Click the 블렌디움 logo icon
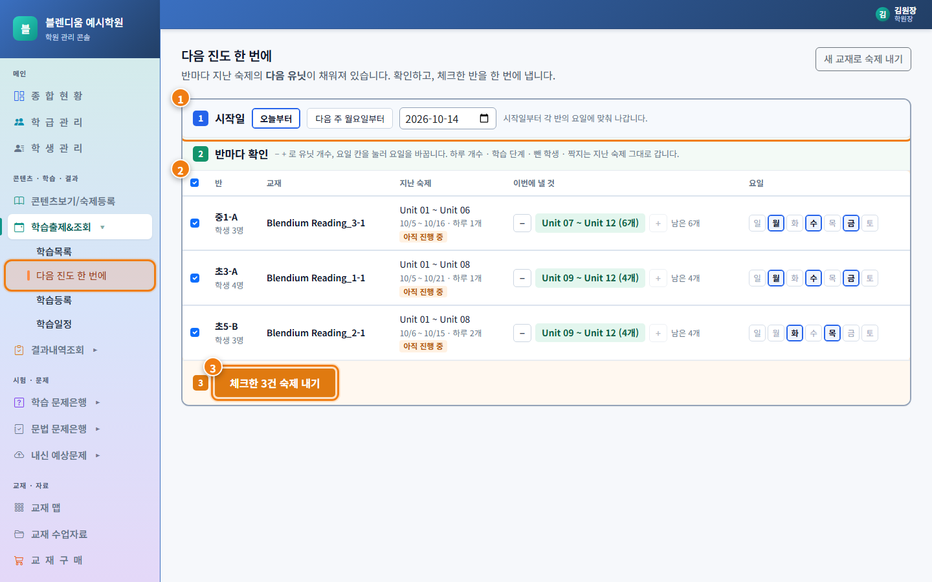The width and height of the screenshot is (932, 582). click(25, 28)
